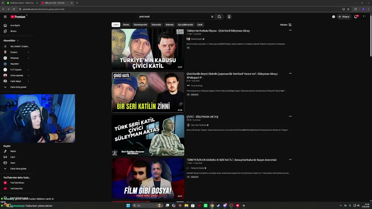Play the BİR SERİ KATİLİN ZİHNİ thumbnail
Image resolution: width=372 pixels, height=209 pixels.
[x=148, y=92]
